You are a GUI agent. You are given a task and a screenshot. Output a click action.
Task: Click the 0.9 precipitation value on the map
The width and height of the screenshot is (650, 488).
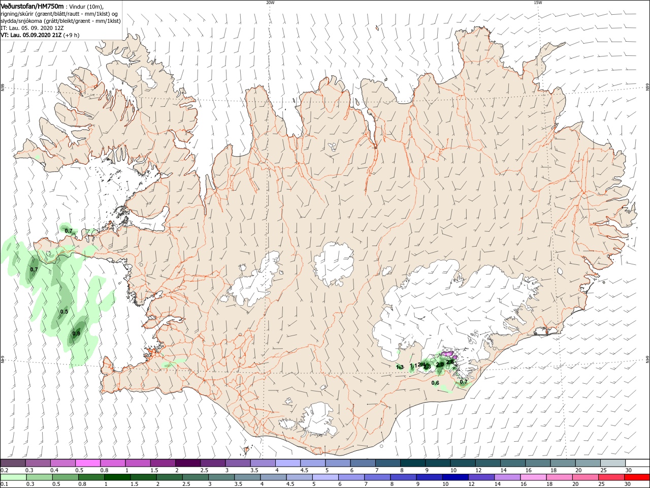[76, 333]
